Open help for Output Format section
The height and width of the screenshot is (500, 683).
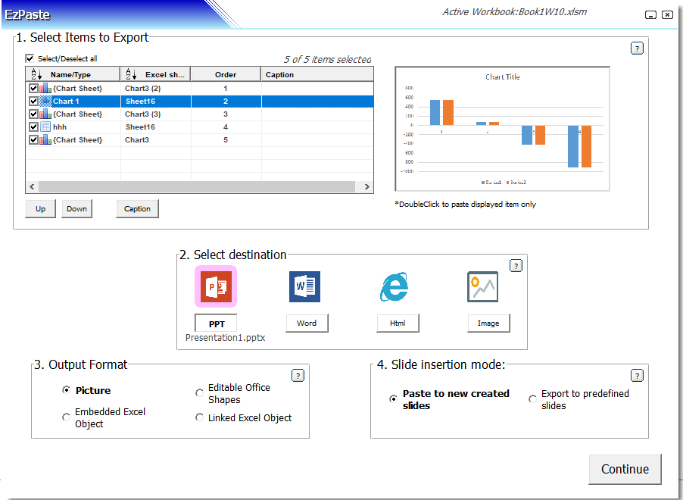pyautogui.click(x=298, y=374)
